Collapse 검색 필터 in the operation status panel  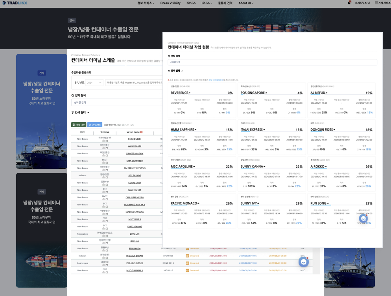pyautogui.click(x=175, y=71)
